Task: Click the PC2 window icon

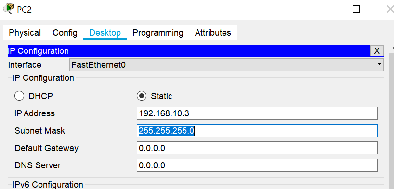Action: pyautogui.click(x=9, y=9)
